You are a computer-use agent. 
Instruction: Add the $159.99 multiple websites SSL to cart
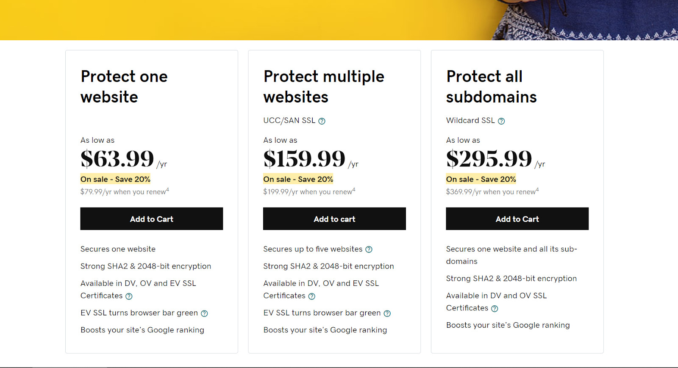[334, 219]
